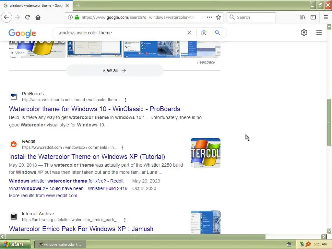This screenshot has height=249, width=332.
Task: Show site information icon in address bar
Action: coord(70,17)
